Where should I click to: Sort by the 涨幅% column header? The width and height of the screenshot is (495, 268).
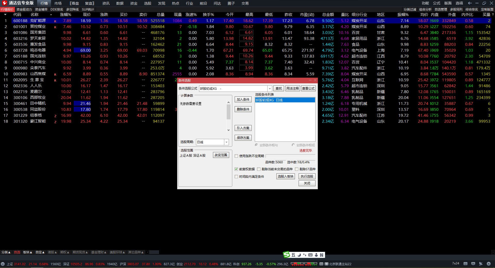pos(65,15)
